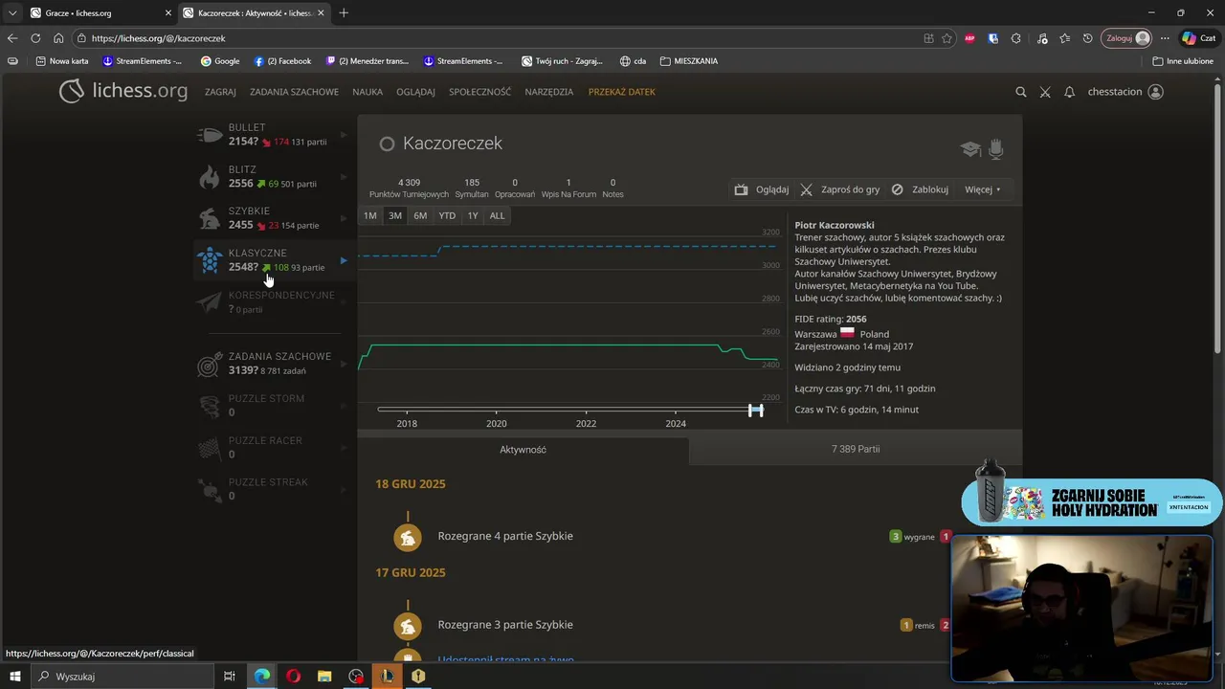Open the KLASYCZNE rating stats
The height and width of the screenshot is (689, 1225).
click(x=273, y=260)
